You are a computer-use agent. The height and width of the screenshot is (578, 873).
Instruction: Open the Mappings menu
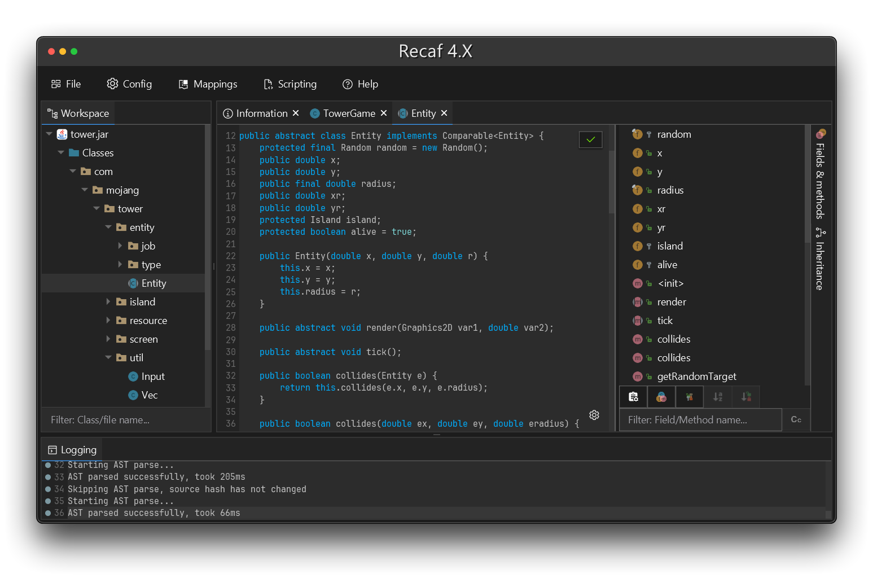click(208, 84)
